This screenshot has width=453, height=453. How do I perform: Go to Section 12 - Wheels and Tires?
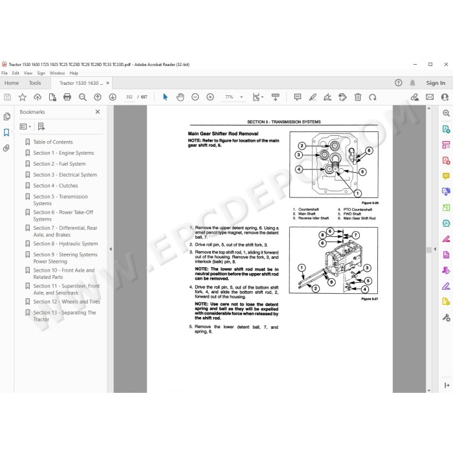tap(67, 302)
